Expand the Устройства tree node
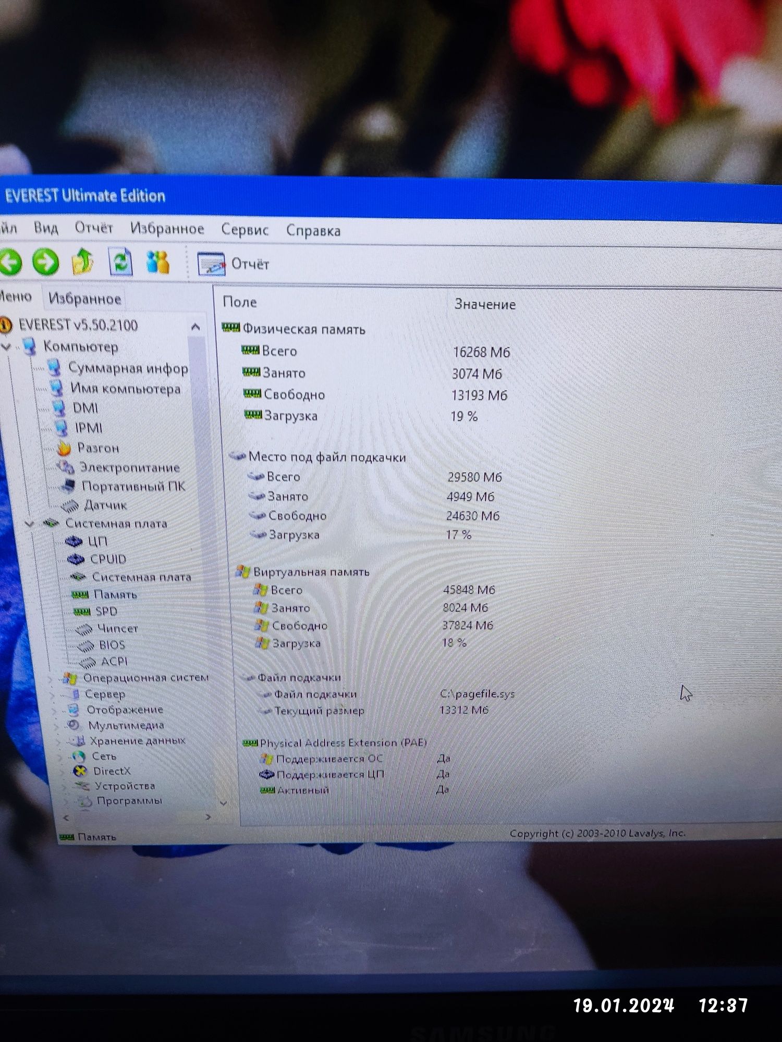This screenshot has width=782, height=1042. pyautogui.click(x=65, y=787)
